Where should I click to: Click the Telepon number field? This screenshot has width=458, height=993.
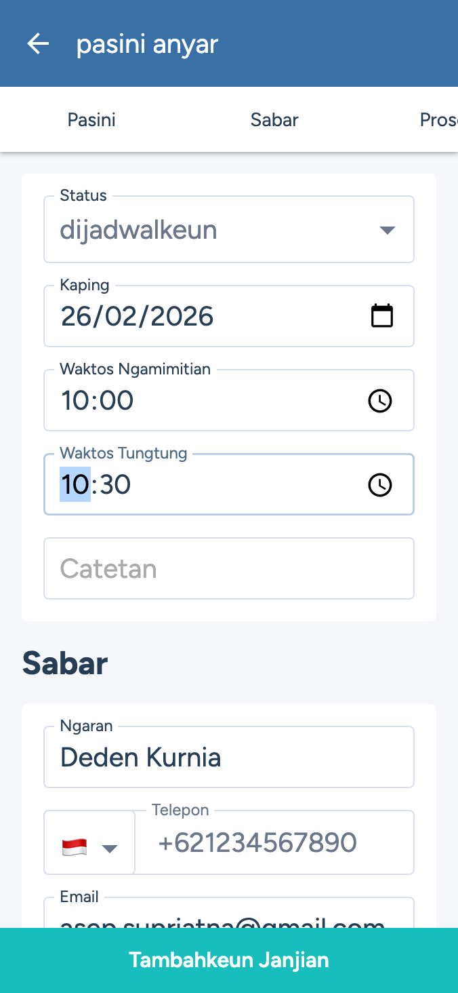pos(274,842)
